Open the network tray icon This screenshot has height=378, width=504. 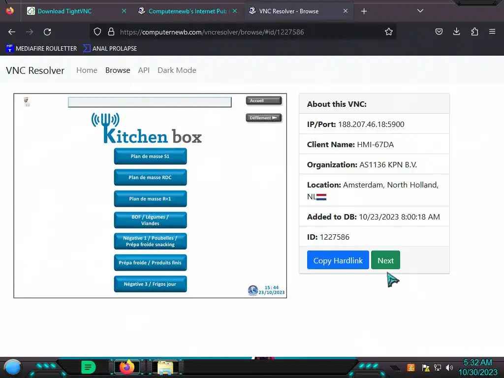point(438,367)
